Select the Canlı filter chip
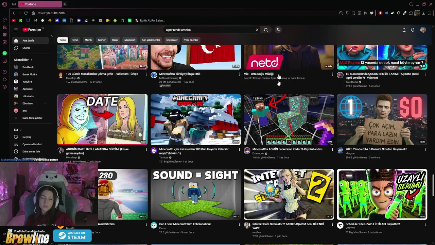Screen dimensions: 435x245 coord(115,40)
